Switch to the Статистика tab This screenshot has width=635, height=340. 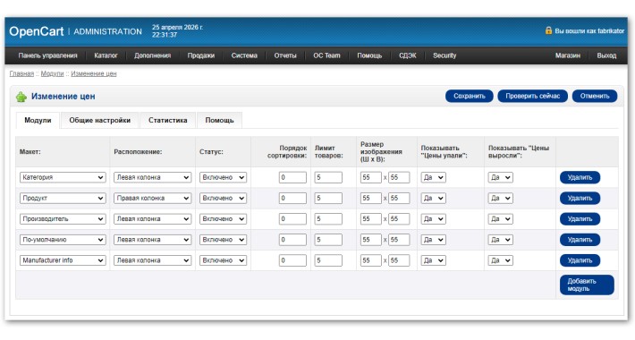167,121
